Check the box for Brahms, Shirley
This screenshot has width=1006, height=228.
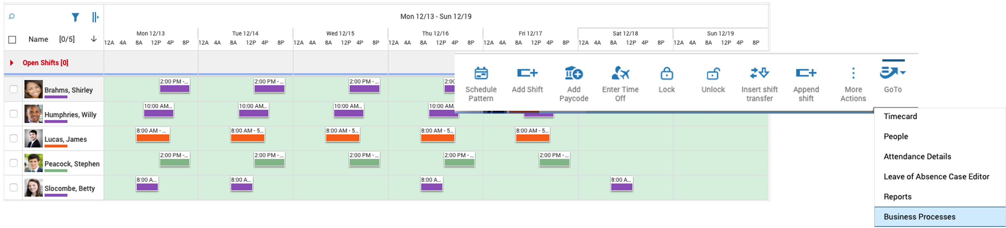[x=14, y=90]
